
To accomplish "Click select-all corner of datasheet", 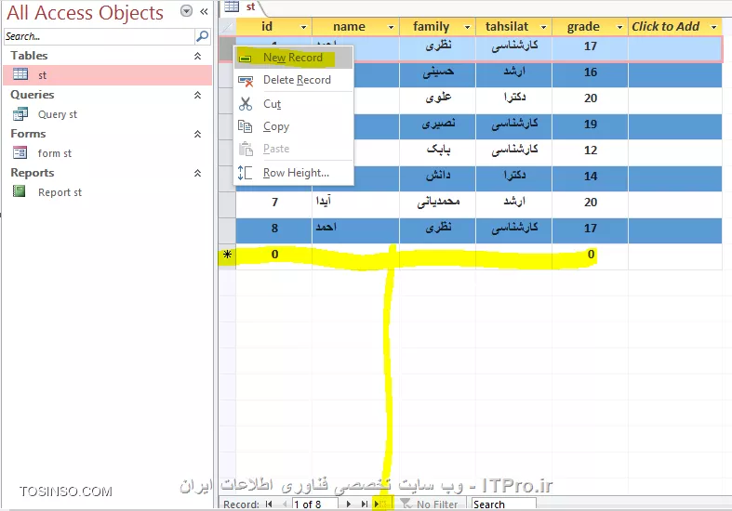I will pyautogui.click(x=227, y=27).
